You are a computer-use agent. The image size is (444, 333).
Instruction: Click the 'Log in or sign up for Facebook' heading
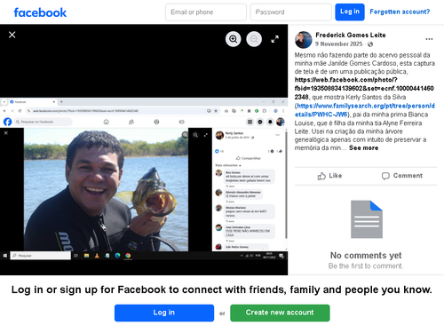[x=222, y=289]
